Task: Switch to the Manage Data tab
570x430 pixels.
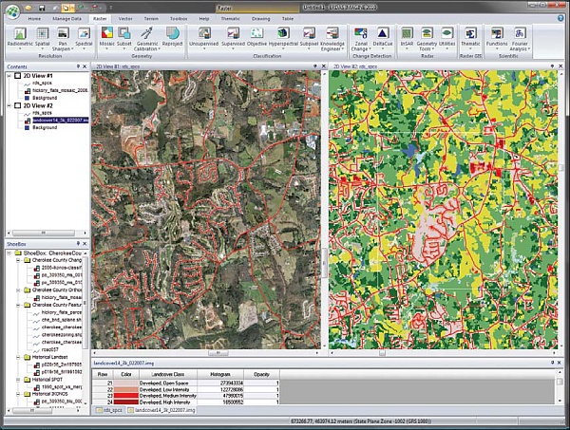Action: pyautogui.click(x=66, y=19)
